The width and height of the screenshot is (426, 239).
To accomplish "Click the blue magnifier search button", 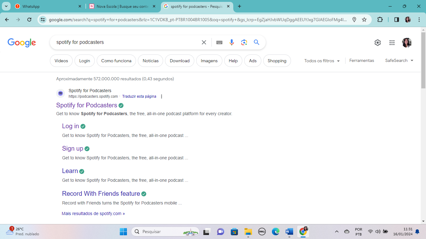I will (257, 42).
